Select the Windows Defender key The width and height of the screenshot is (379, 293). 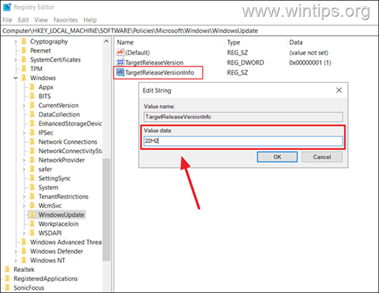[57, 251]
